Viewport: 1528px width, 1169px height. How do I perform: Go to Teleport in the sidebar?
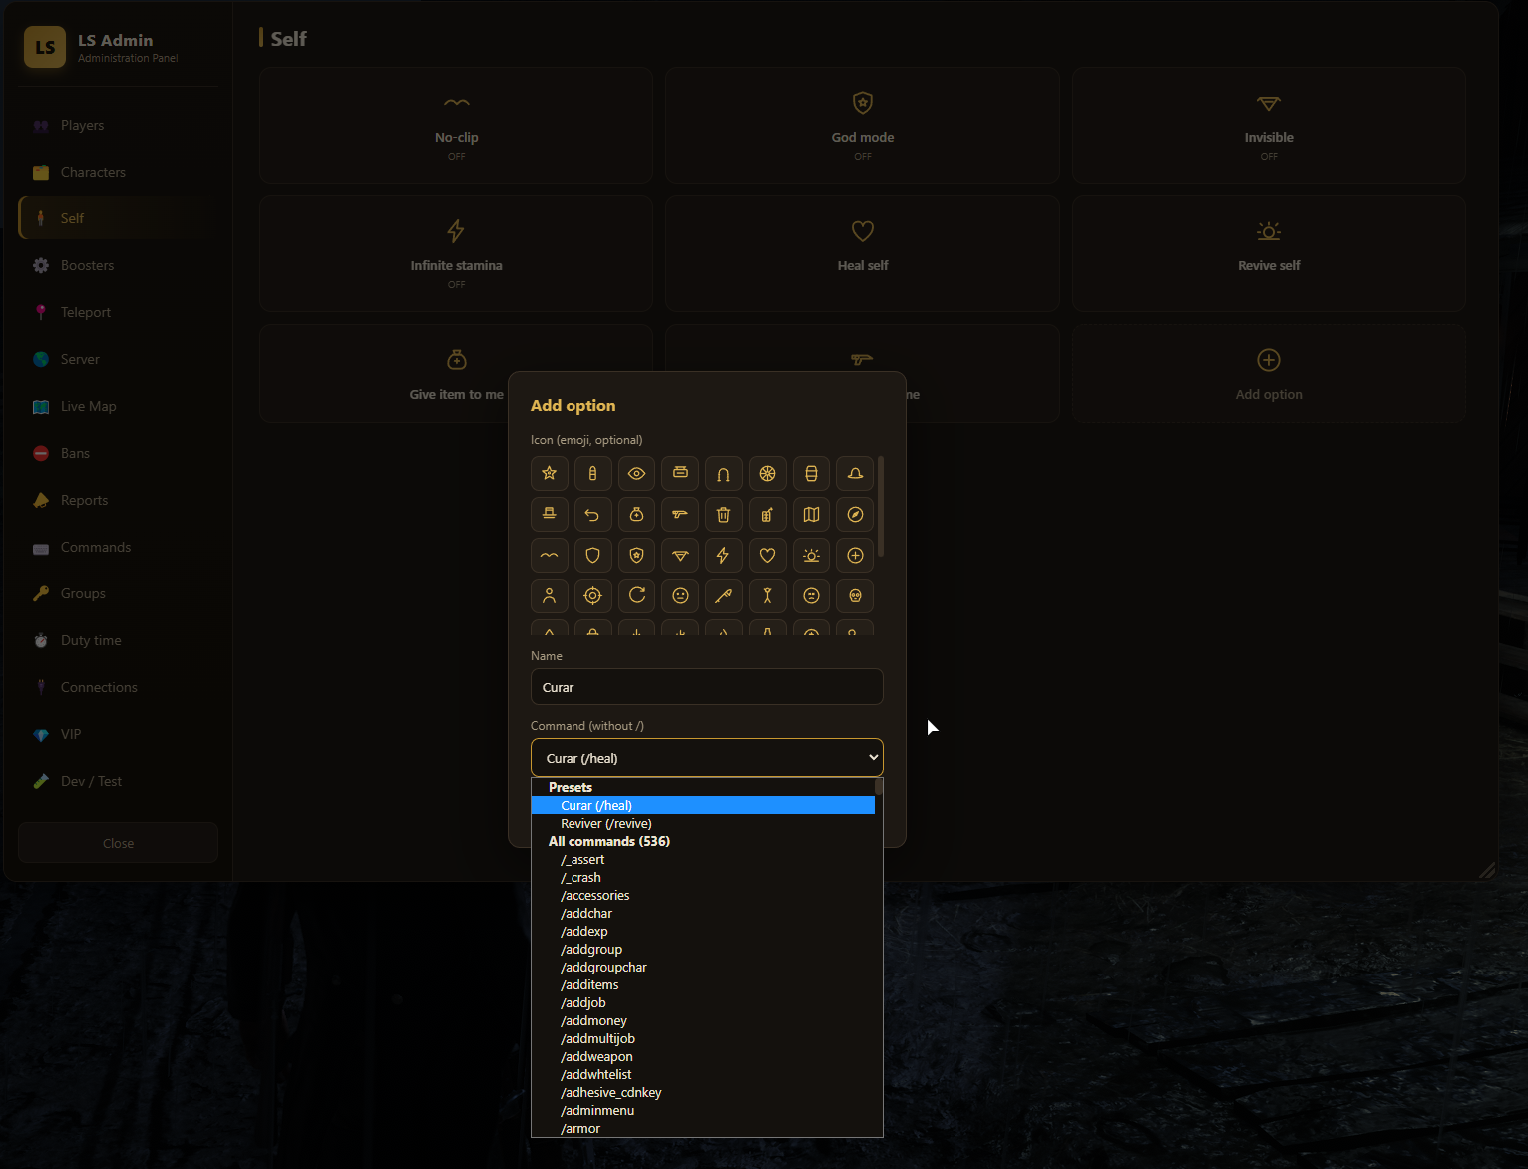click(118, 312)
